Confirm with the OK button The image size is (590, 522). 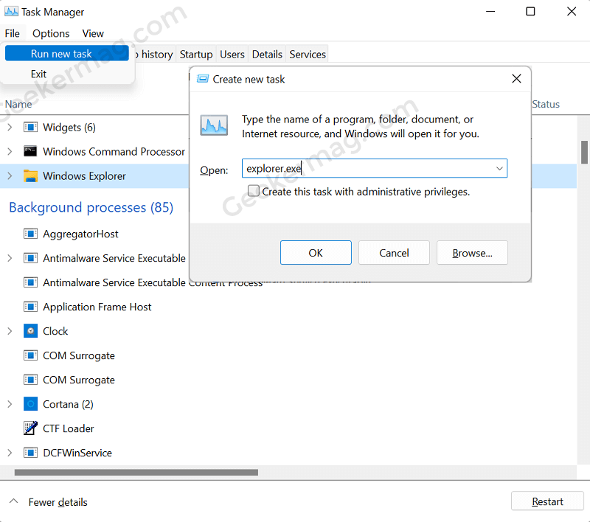coord(316,253)
